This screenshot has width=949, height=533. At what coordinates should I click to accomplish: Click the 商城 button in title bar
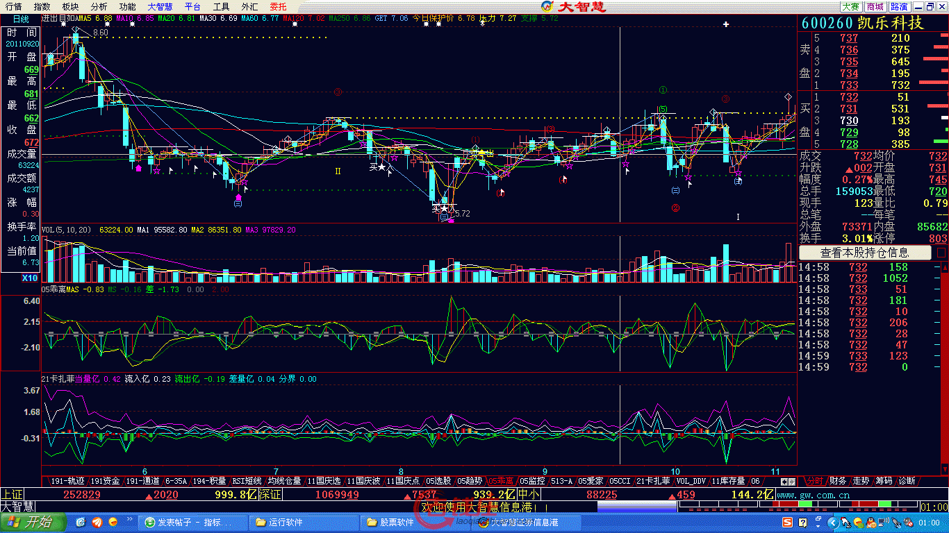pyautogui.click(x=875, y=6)
